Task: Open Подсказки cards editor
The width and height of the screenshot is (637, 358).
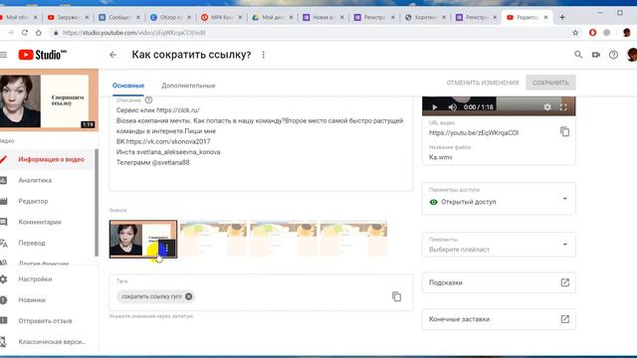Action: (x=499, y=282)
